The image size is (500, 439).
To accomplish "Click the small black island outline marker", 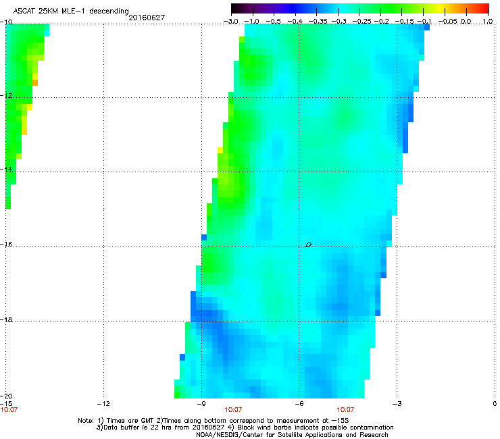I will coord(308,244).
